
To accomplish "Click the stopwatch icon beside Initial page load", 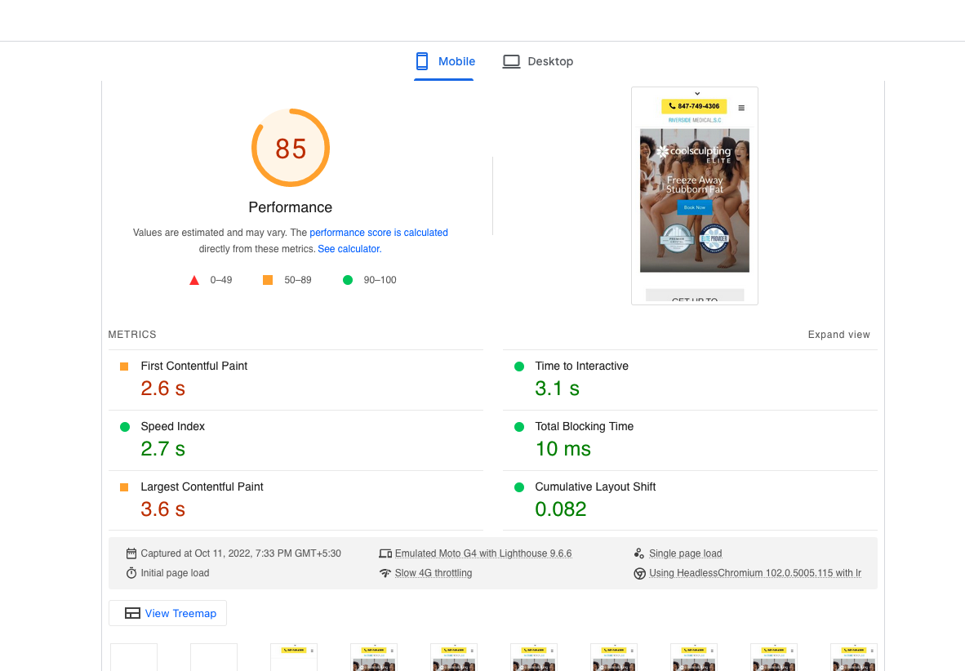I will [131, 573].
